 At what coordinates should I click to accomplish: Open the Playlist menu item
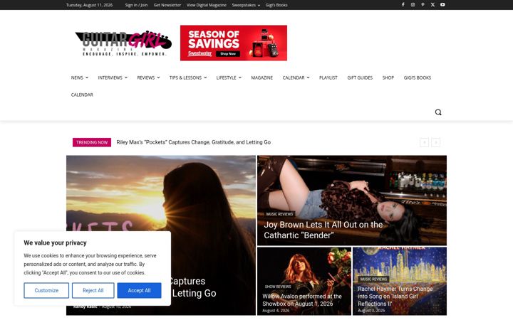[328, 78]
